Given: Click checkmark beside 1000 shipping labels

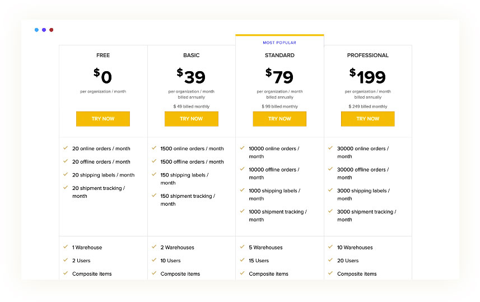Looking at the screenshot, I should 242,191.
